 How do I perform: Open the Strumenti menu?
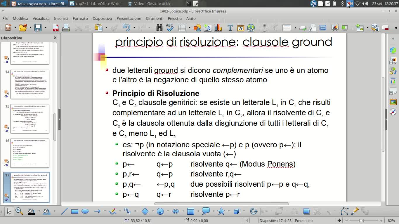point(155,18)
